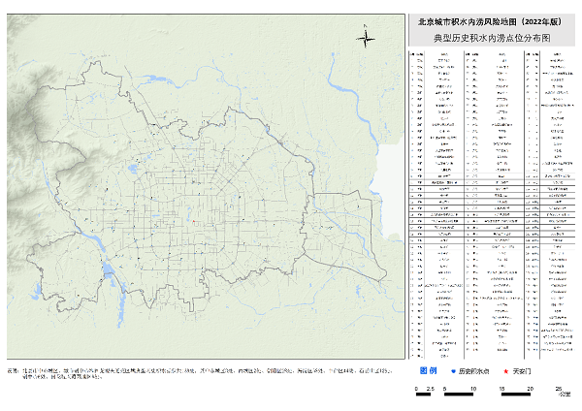Click the blue 历史积水点 legend dot

coord(452,370)
